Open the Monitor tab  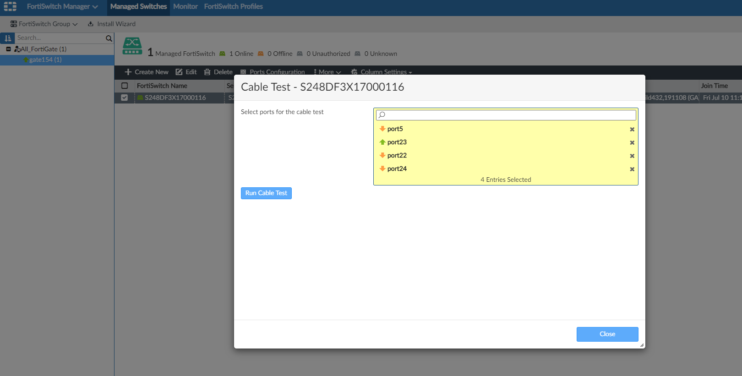pyautogui.click(x=185, y=6)
